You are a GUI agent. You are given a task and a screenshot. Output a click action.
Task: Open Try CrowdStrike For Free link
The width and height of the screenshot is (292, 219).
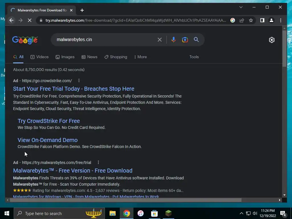(48, 121)
